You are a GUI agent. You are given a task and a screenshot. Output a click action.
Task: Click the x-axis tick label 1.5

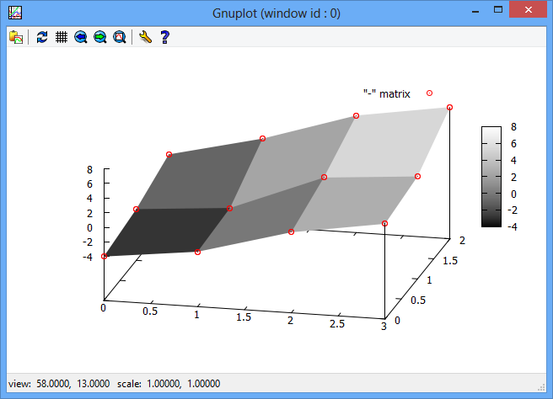[244, 317]
